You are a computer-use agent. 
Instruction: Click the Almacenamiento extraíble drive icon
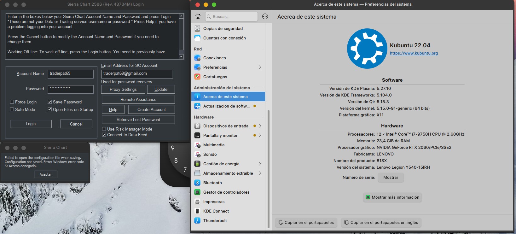197,173
